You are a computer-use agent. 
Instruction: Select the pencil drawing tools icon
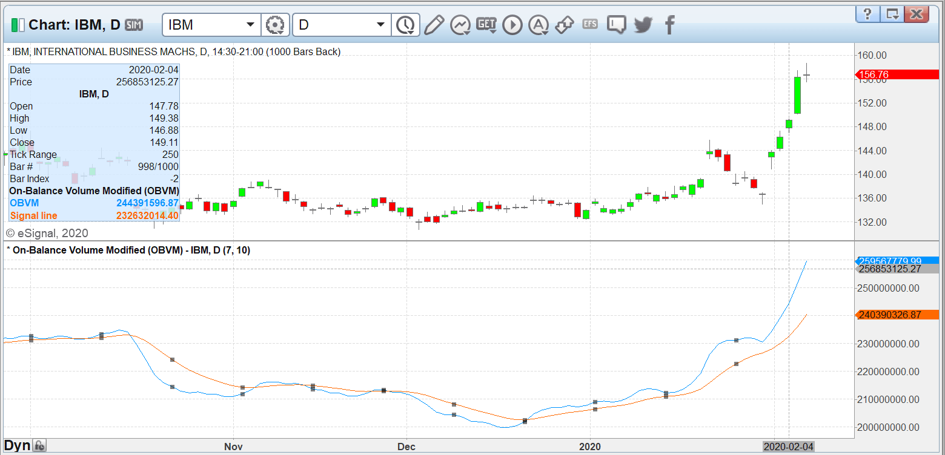[434, 25]
